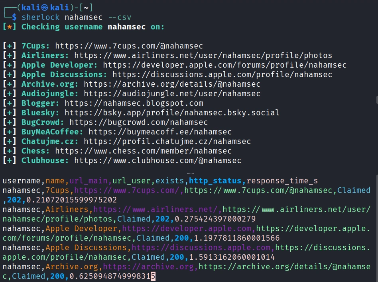Viewport: 378px width, 282px height.
Task: Open the profil.chatujme.cz profile URL
Action: click(167, 141)
